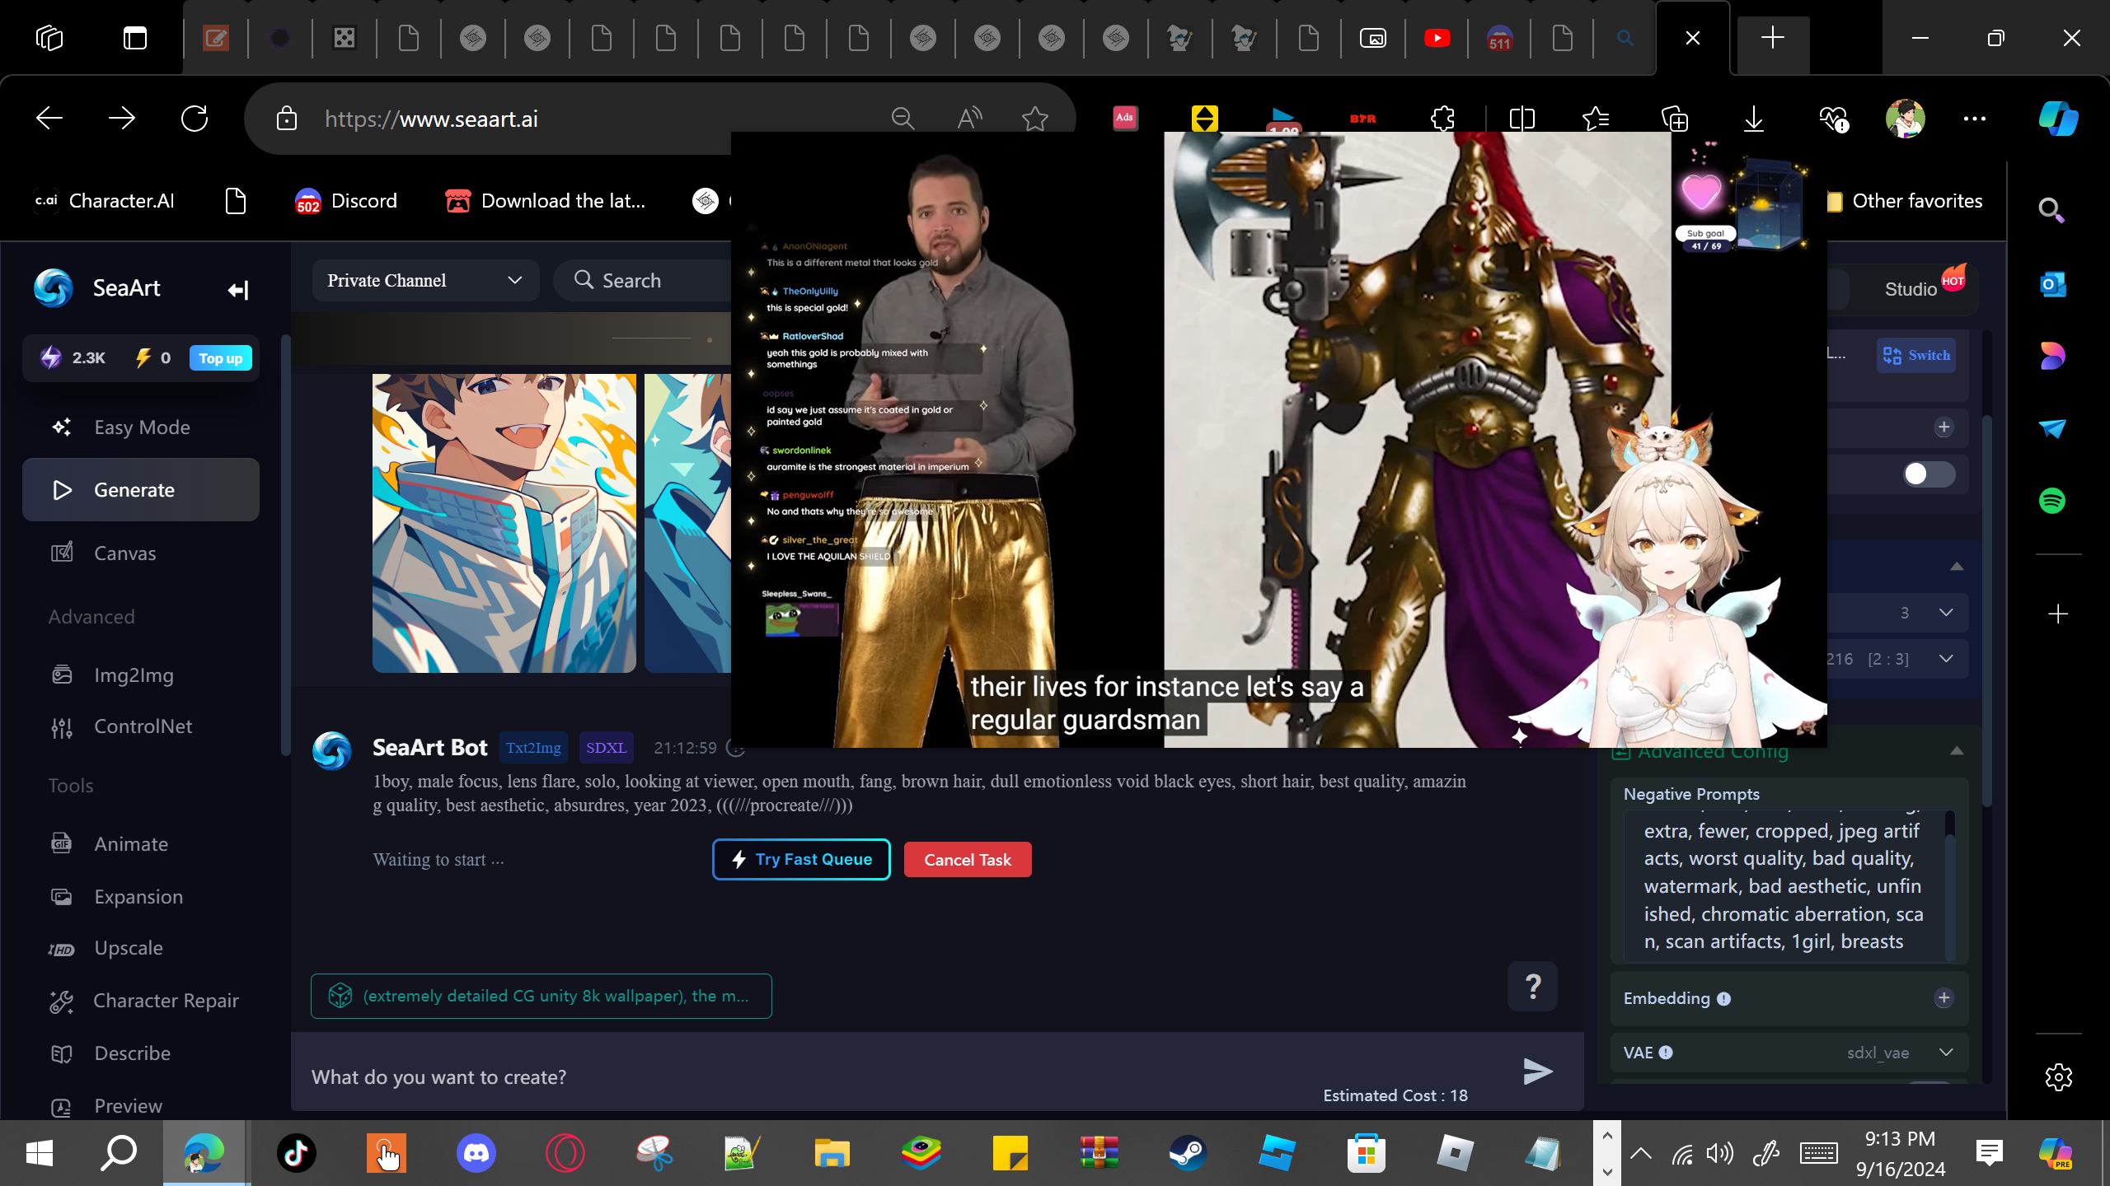Click the Switch model button
The height and width of the screenshot is (1186, 2110).
click(x=1916, y=356)
